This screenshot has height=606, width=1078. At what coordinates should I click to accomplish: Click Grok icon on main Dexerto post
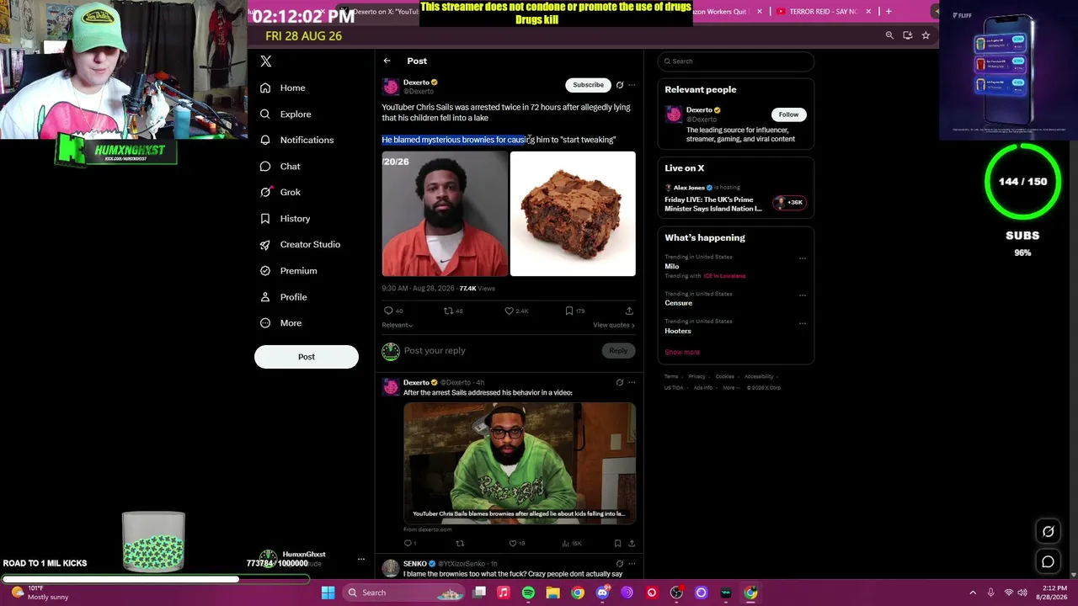point(620,85)
